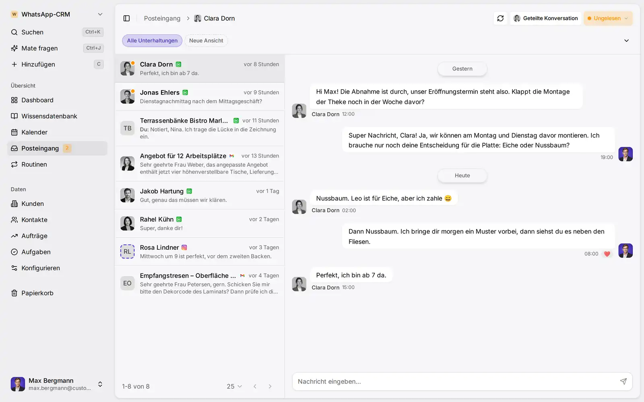Open Kunden in Daten section
The width and height of the screenshot is (644, 402).
click(57, 204)
